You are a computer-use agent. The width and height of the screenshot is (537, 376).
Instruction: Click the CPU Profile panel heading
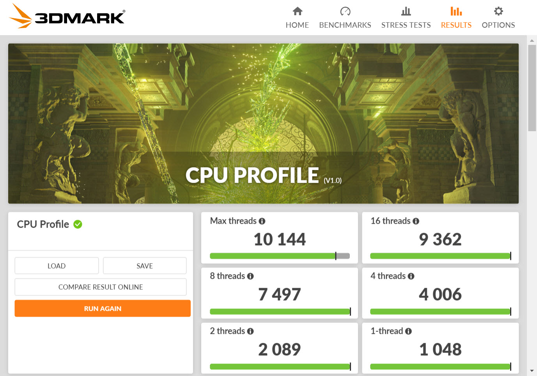click(x=43, y=224)
